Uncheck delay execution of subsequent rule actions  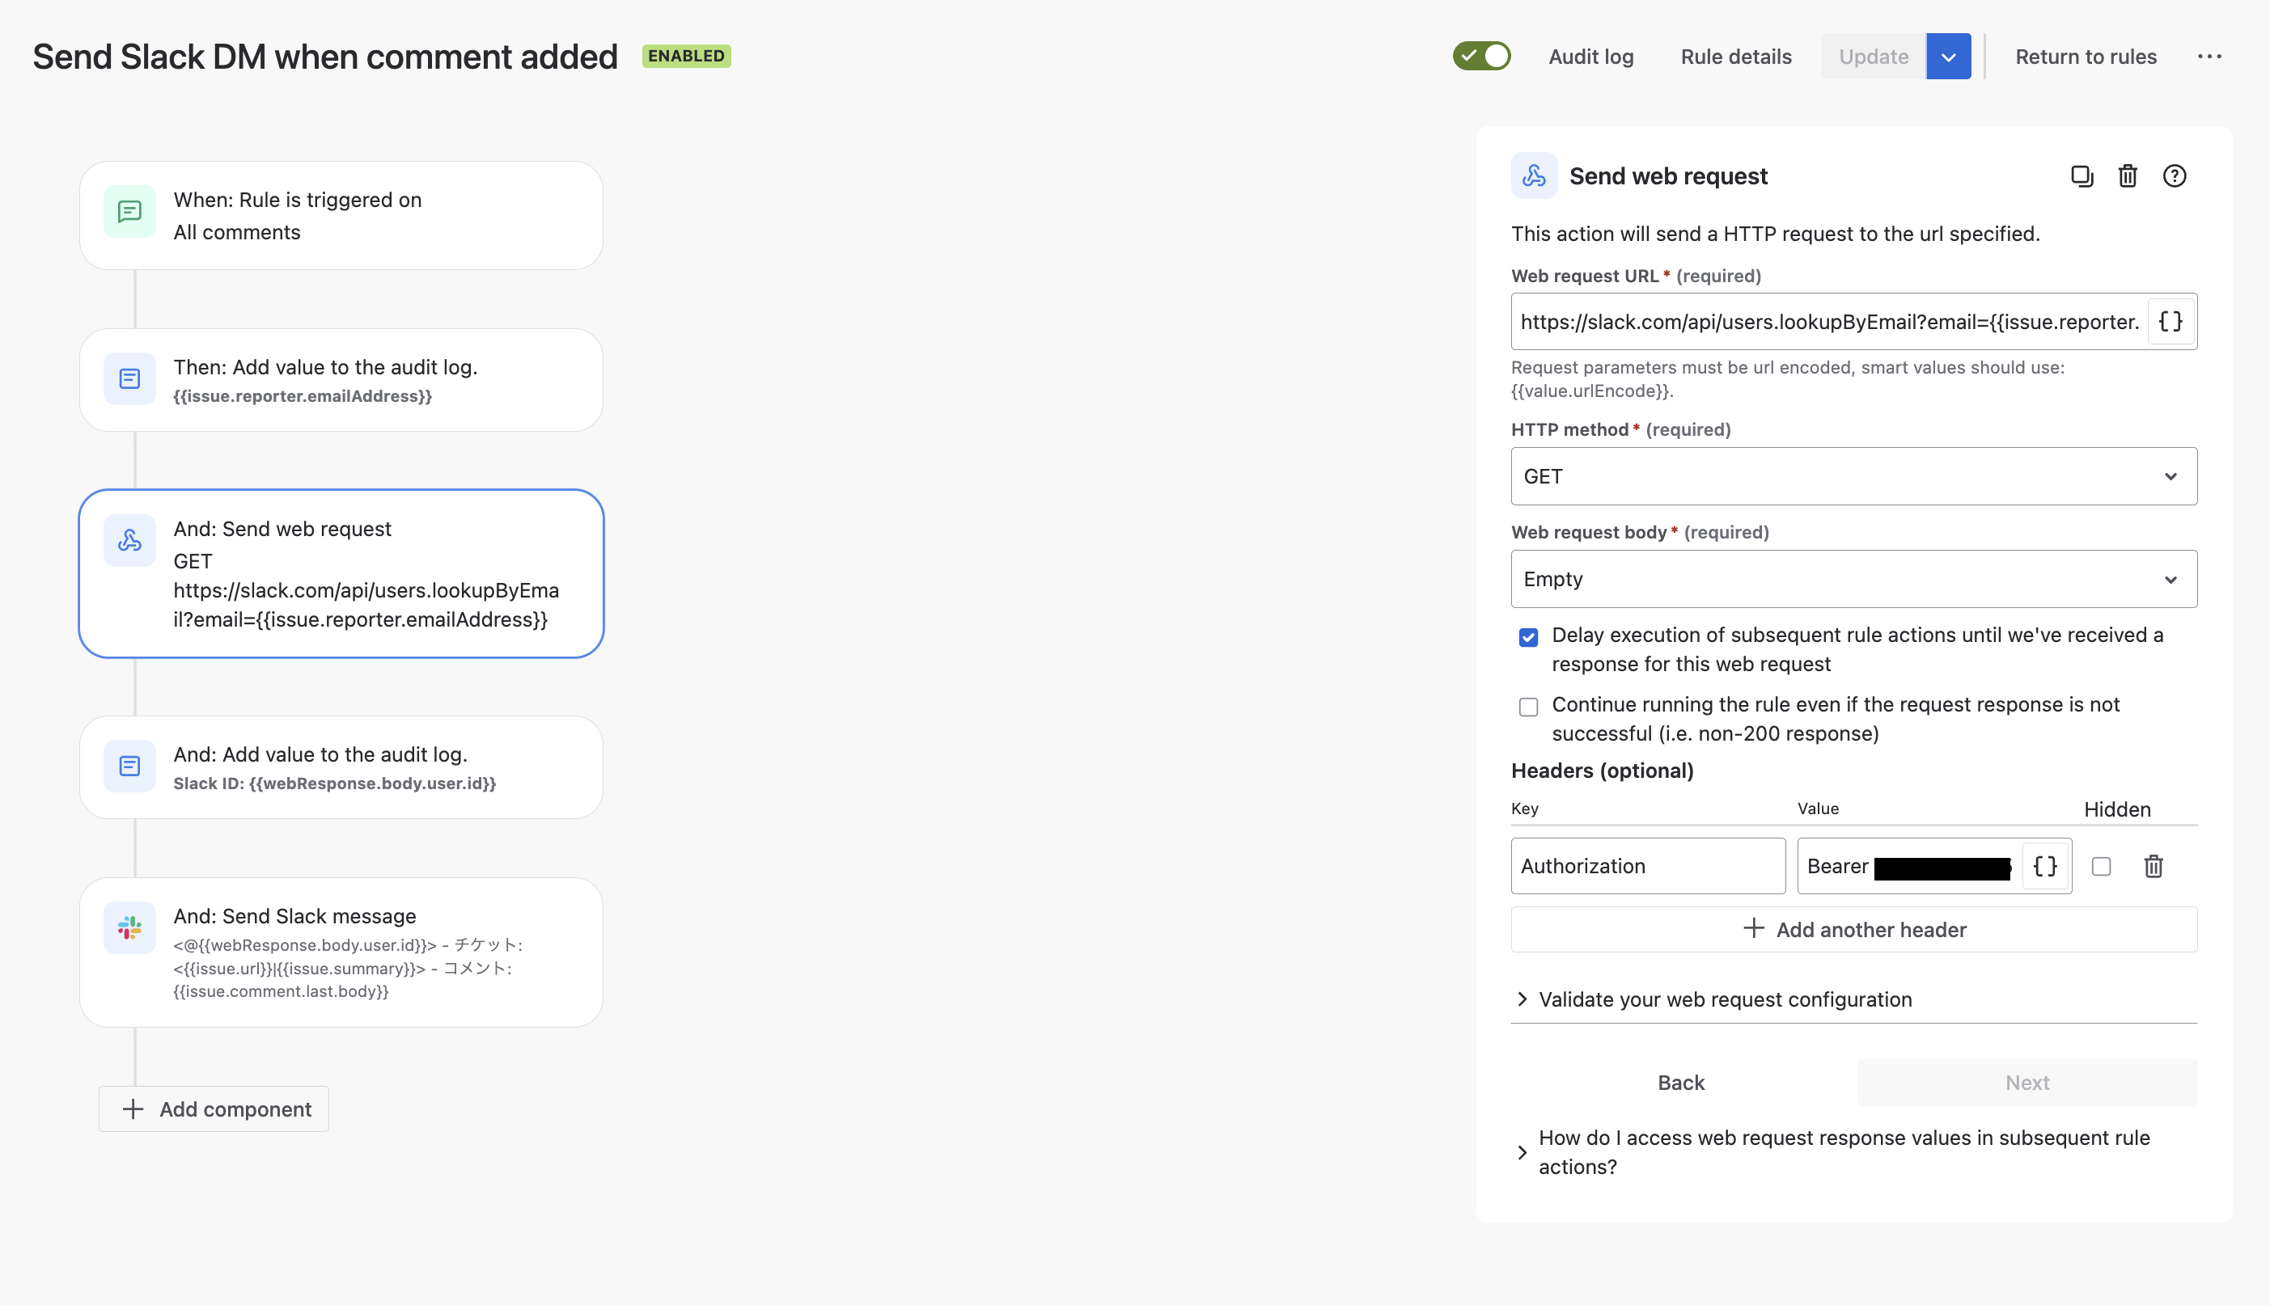tap(1529, 636)
